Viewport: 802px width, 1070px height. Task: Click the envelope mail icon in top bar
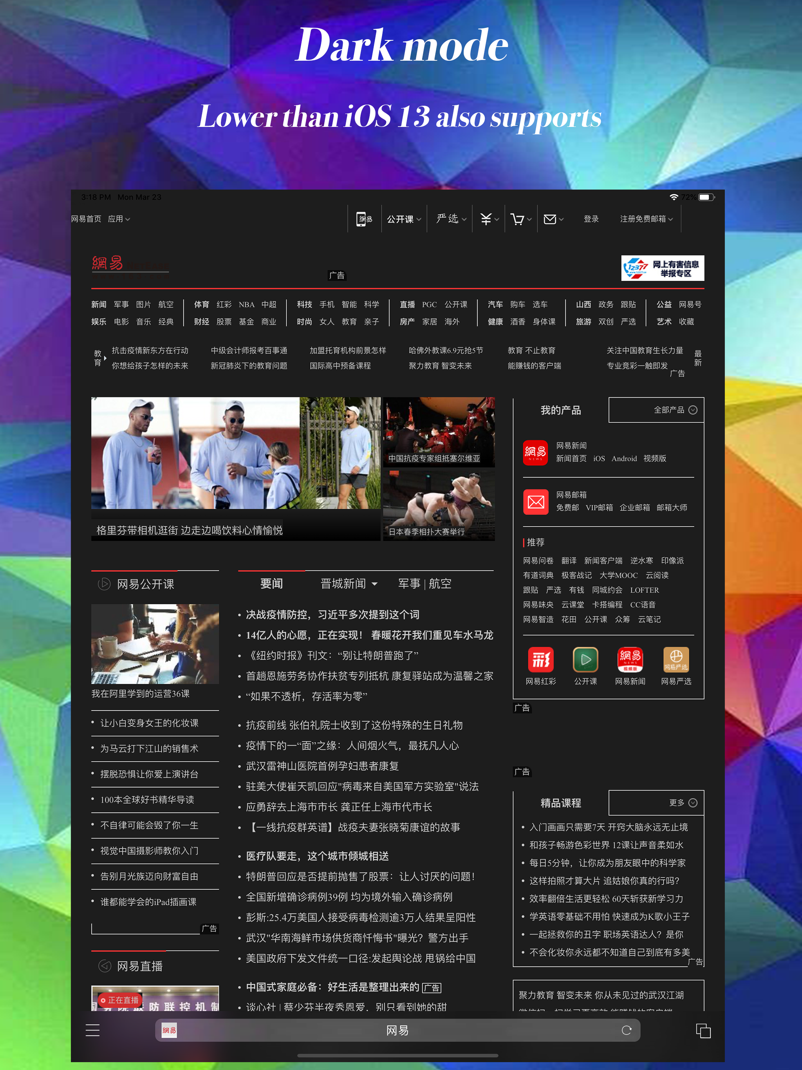tap(551, 219)
